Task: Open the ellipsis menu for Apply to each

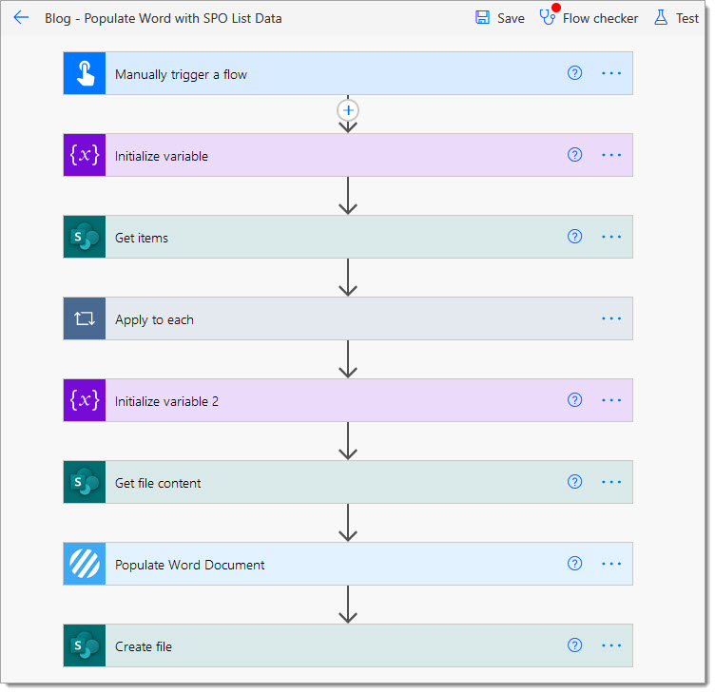Action: (x=611, y=318)
